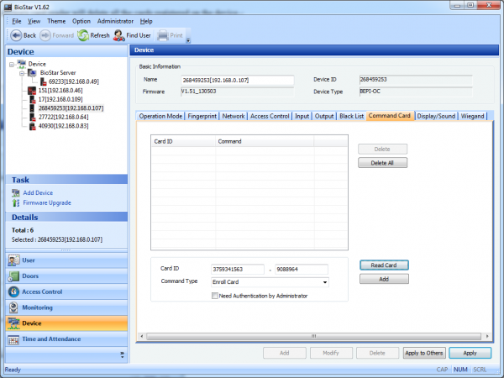This screenshot has height=378, width=504.
Task: Switch to the Fingerprint tab
Action: (x=203, y=116)
